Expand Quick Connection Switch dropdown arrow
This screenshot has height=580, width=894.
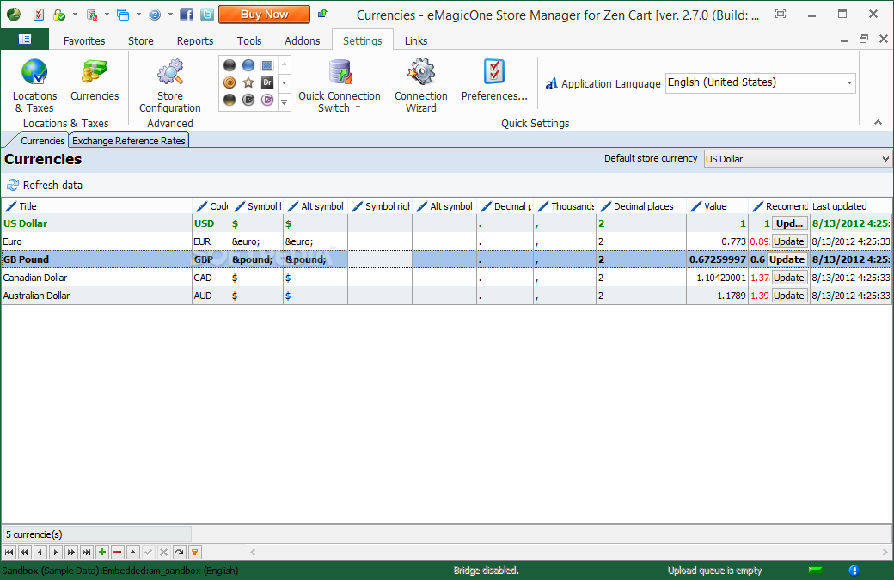[358, 107]
